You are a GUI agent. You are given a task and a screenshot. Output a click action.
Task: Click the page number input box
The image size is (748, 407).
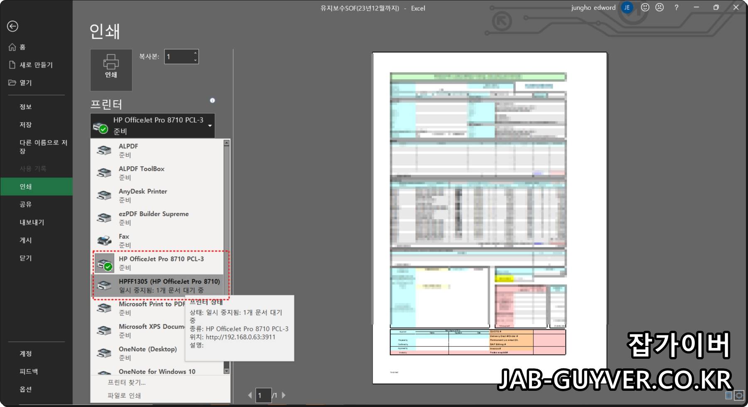click(x=263, y=395)
